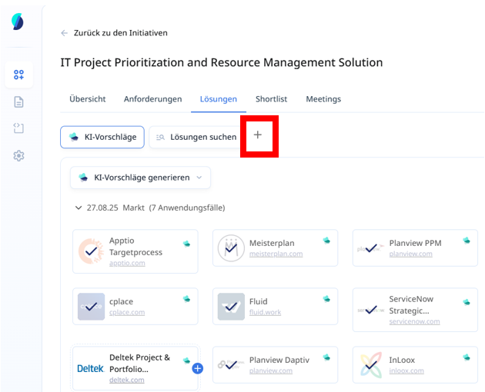
Task: Open the meisterplan.com link
Action: click(276, 254)
